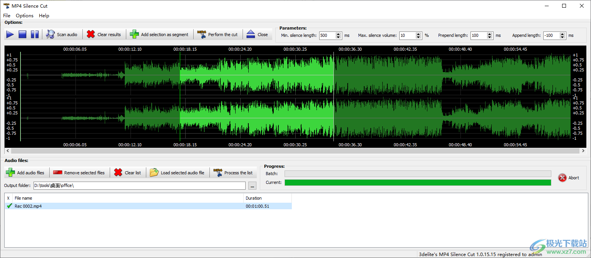Maximize the MP4 Silence Cut window
Image resolution: width=591 pixels, height=258 pixels.
click(564, 6)
